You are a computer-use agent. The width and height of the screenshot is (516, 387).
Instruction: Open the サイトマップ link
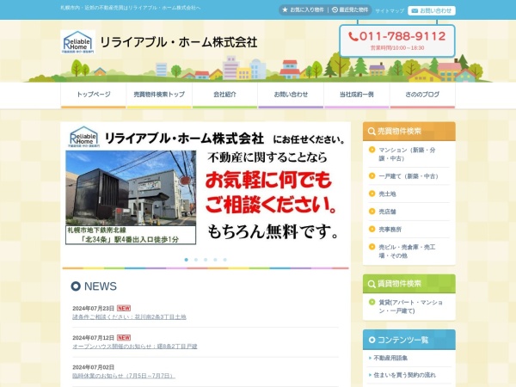click(390, 11)
